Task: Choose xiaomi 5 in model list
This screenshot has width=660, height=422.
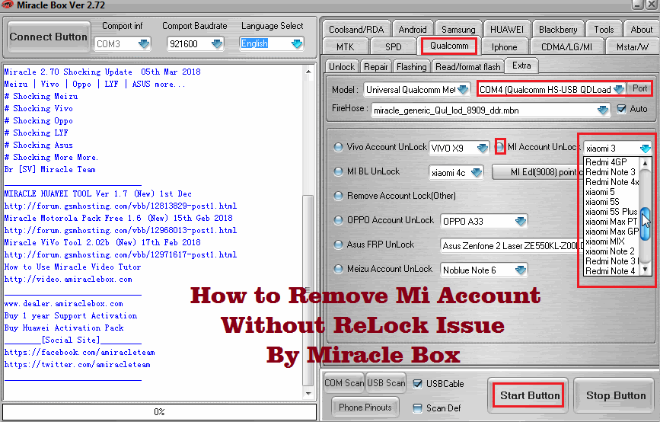Action: click(x=611, y=192)
